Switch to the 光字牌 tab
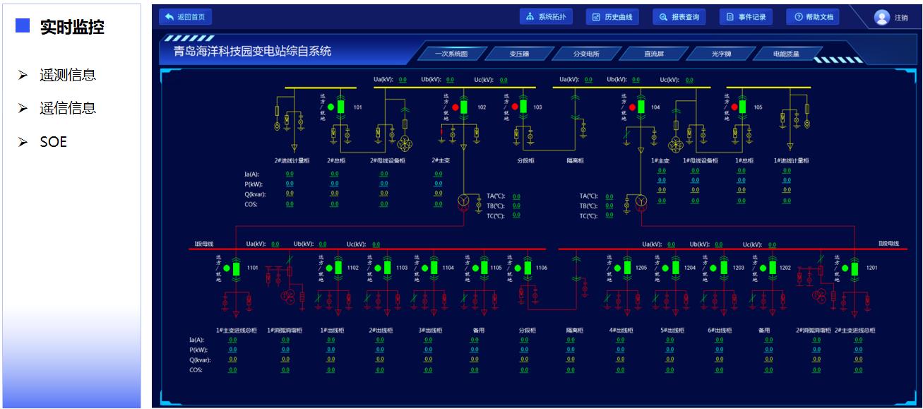The image size is (923, 409). click(721, 54)
